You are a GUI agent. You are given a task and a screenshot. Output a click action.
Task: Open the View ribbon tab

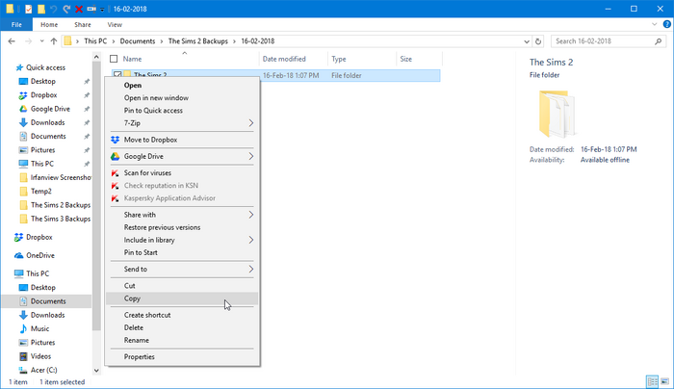(115, 24)
